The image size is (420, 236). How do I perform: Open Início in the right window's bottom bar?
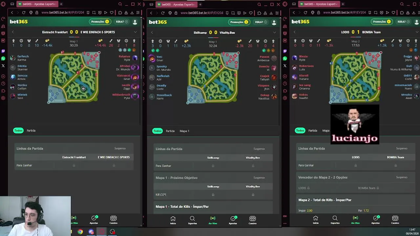tap(316, 220)
